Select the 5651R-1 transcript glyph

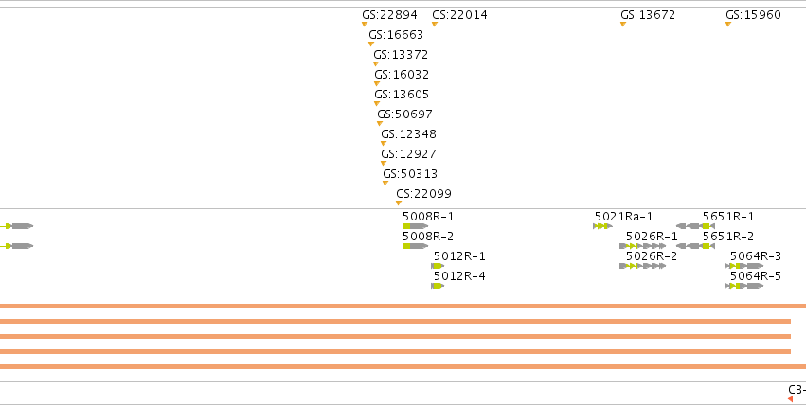[x=695, y=226]
